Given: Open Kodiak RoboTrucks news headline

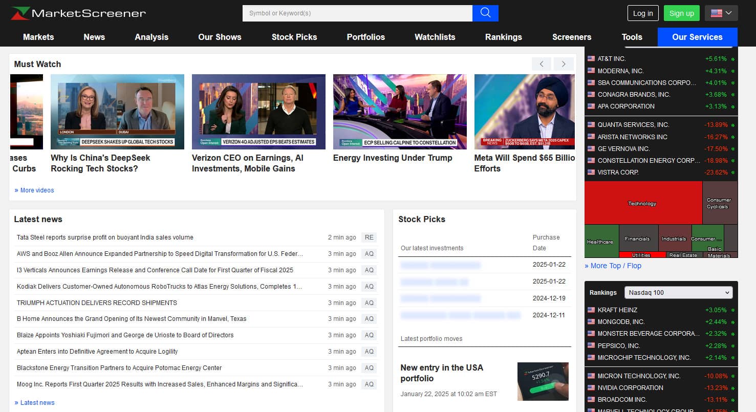Looking at the screenshot, I should 160,287.
